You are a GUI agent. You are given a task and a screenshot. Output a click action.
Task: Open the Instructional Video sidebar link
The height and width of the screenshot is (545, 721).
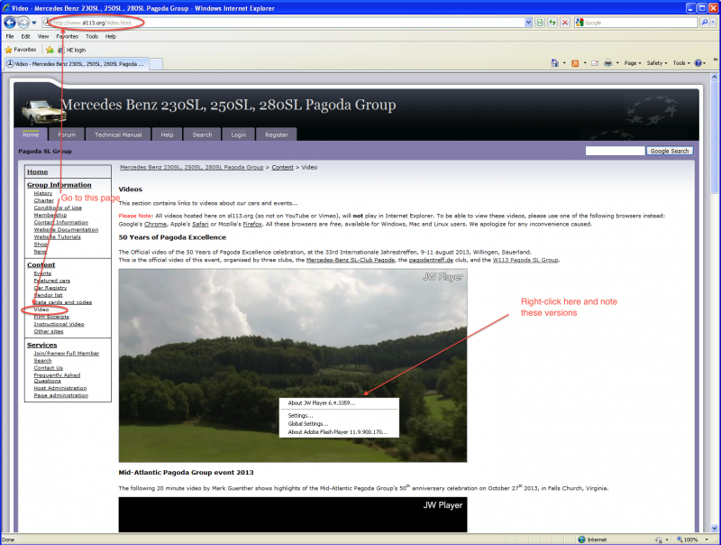click(59, 325)
